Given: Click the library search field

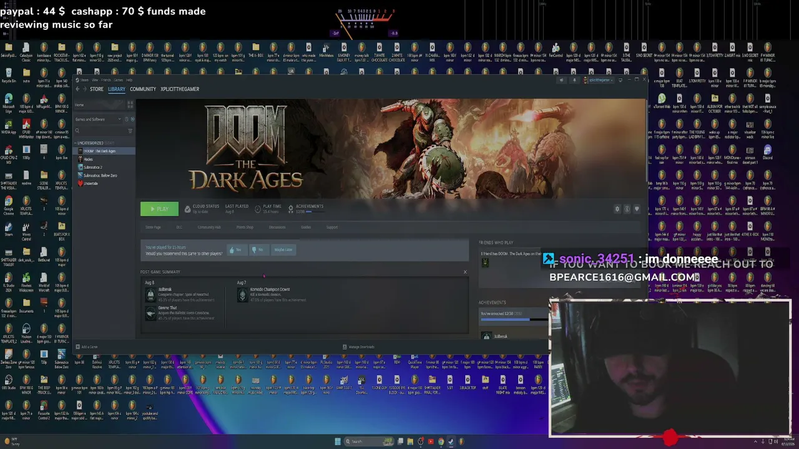Looking at the screenshot, I should pyautogui.click(x=103, y=130).
